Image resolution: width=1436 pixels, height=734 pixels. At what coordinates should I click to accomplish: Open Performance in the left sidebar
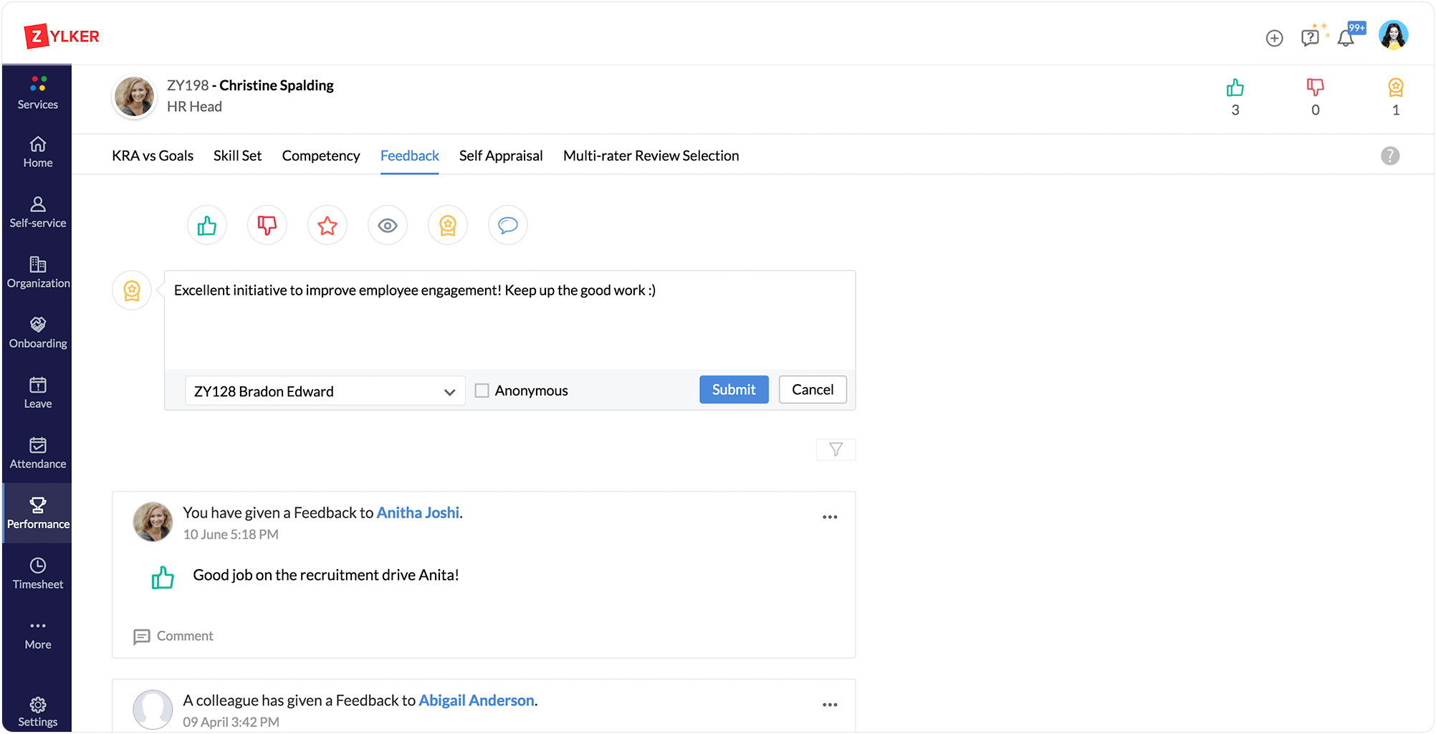(x=38, y=513)
